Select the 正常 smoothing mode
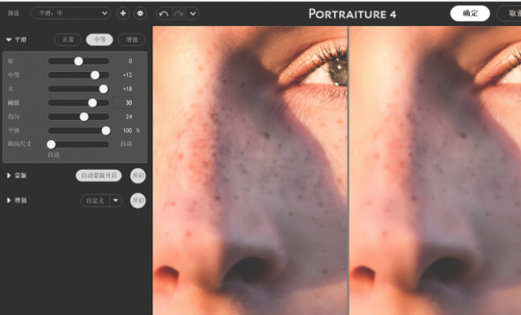Viewport: 521px width, 315px height. (67, 40)
